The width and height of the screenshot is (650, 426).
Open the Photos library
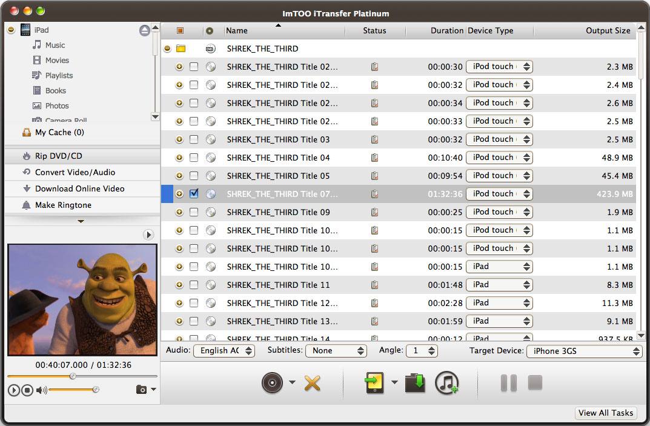(x=57, y=106)
